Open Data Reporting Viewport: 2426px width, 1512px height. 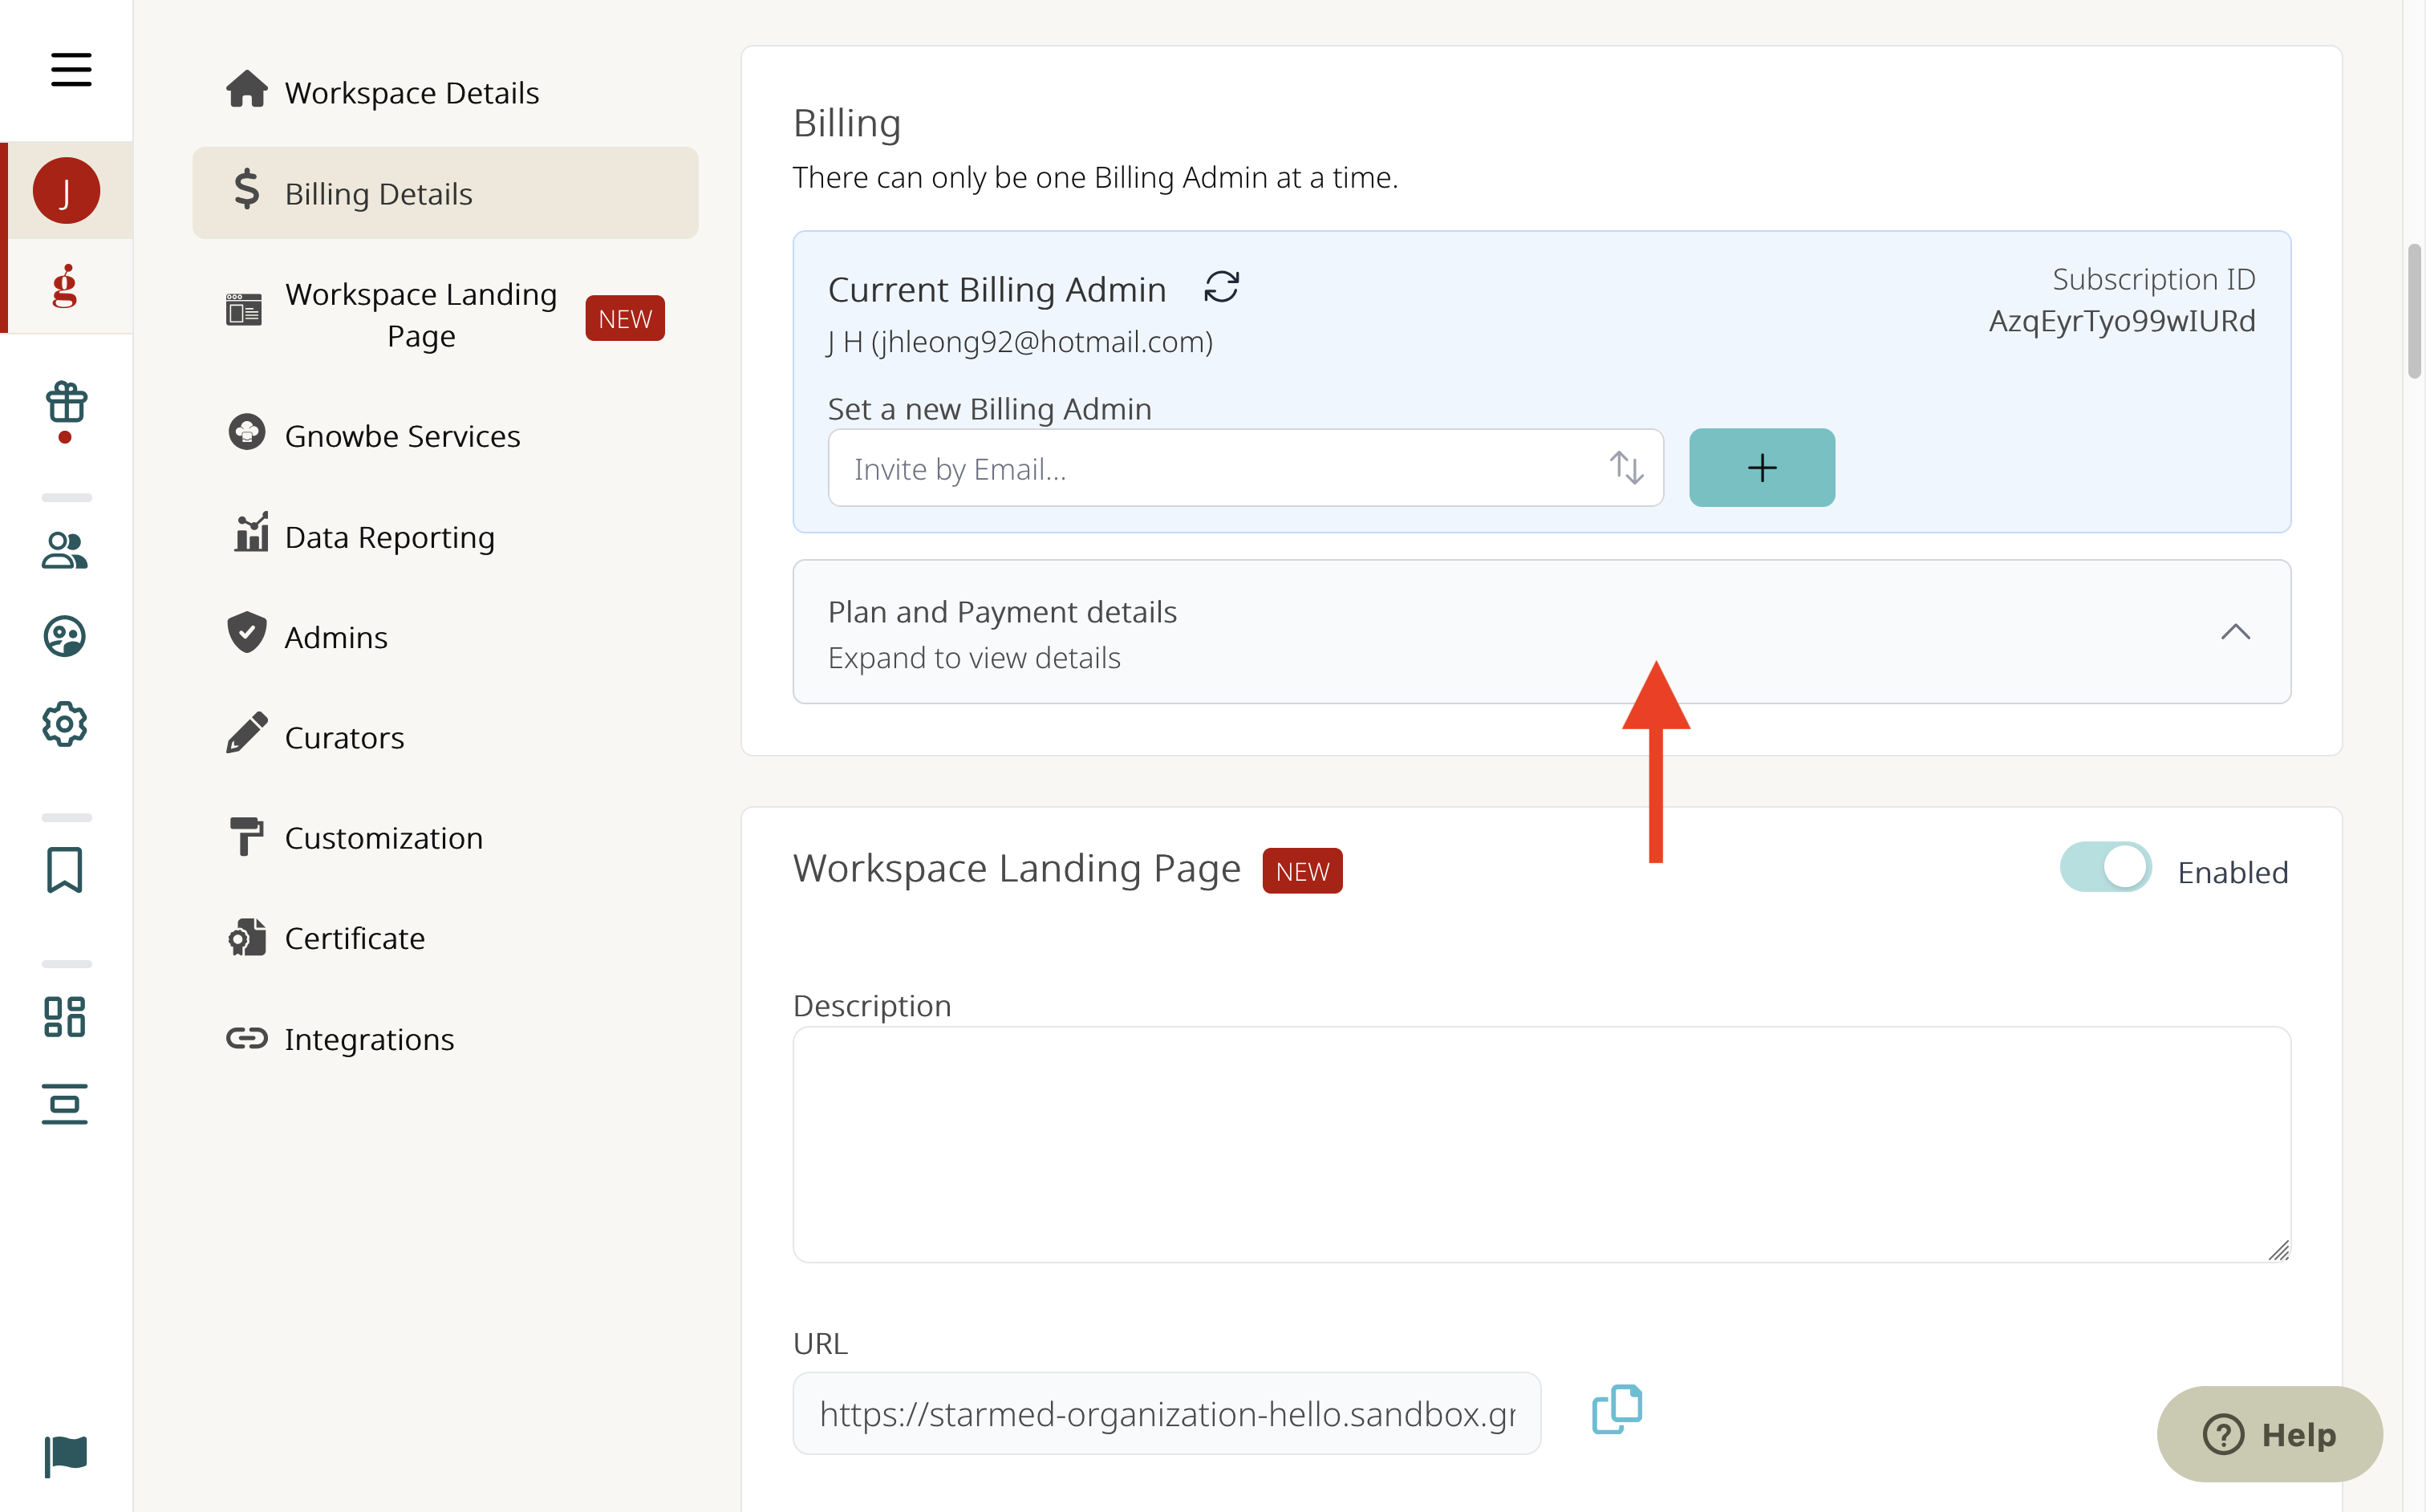[446, 537]
